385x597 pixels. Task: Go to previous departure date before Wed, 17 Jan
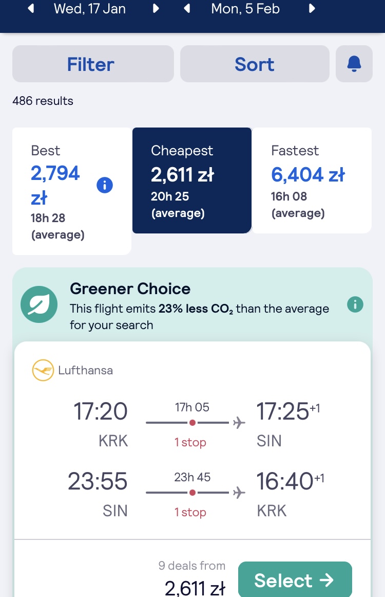click(31, 8)
